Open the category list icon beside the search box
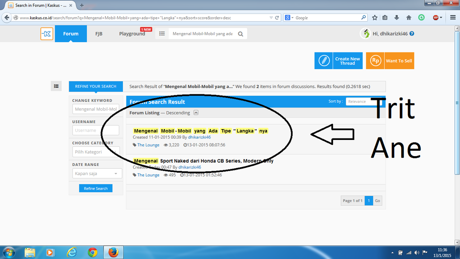Screen dimensions: 460x259 [x=162, y=34]
